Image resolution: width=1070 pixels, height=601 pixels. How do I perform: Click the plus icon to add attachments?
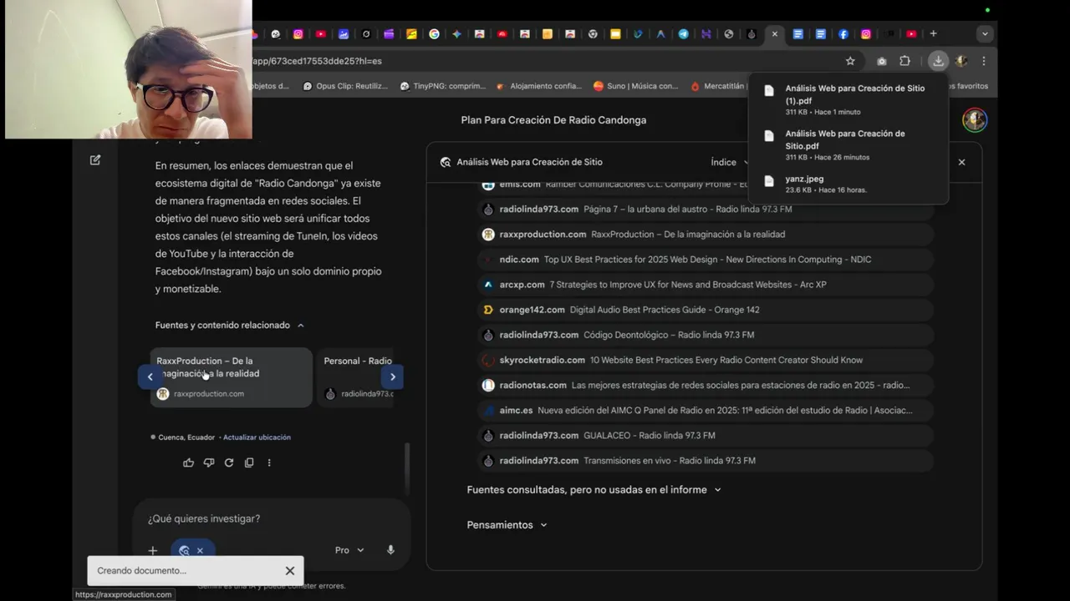[153, 550]
